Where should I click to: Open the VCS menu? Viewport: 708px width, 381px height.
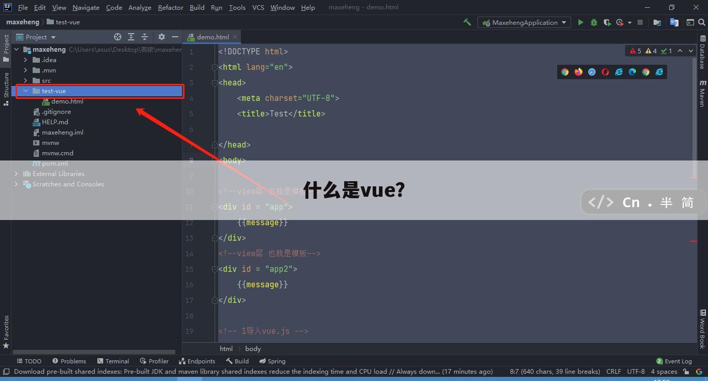pos(258,7)
